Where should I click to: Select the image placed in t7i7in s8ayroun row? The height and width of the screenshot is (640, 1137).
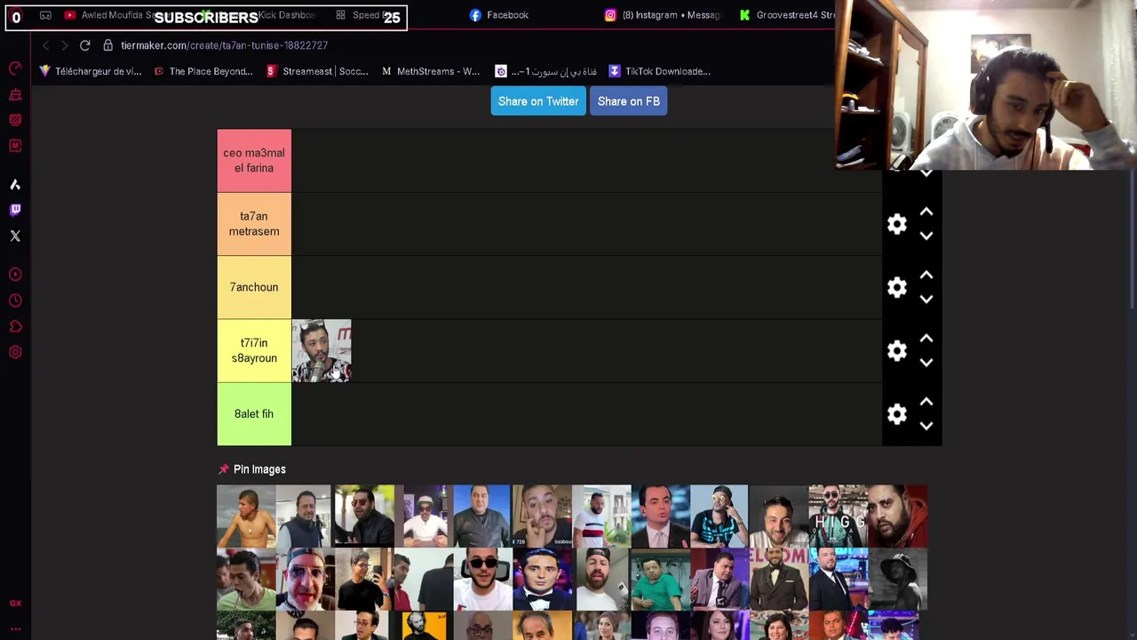point(322,351)
